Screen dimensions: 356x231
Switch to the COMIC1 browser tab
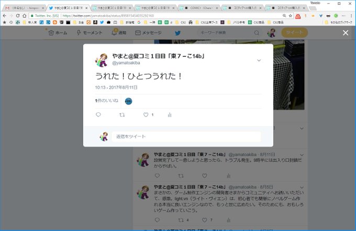[198, 8]
